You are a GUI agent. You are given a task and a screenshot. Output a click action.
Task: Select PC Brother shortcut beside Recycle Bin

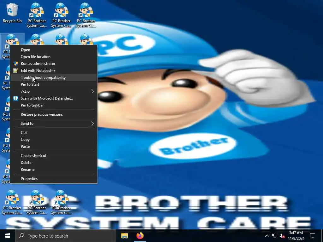(x=37, y=15)
